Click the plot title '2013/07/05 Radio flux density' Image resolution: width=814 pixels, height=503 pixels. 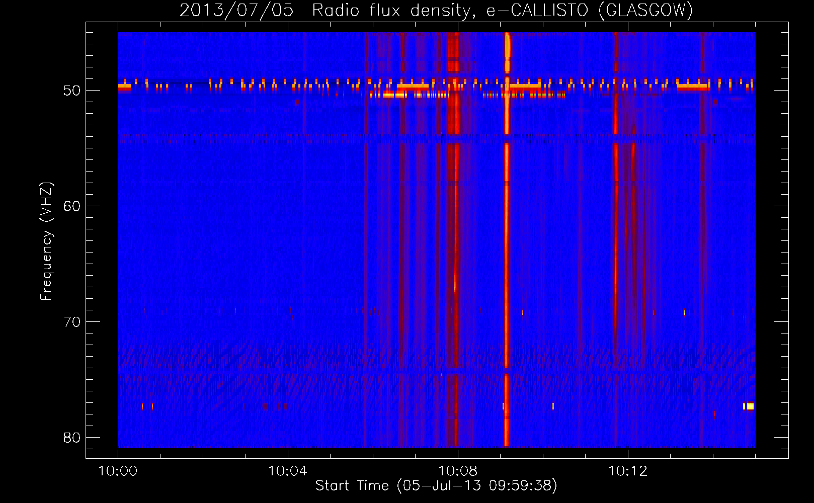[x=436, y=10]
